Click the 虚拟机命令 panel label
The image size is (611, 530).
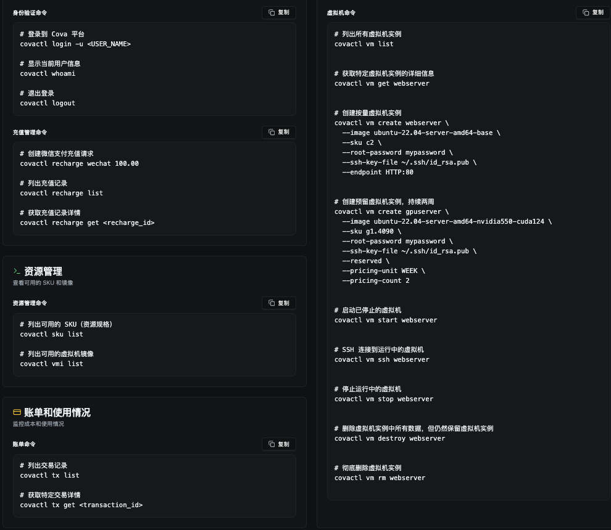point(341,13)
